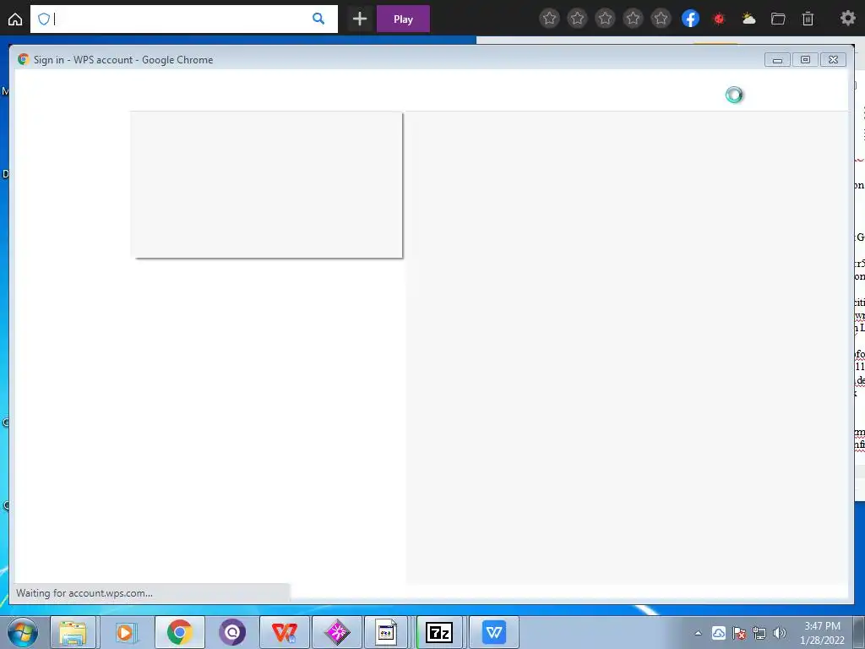865x649 pixels.
Task: Click the cloud icon in system tray
Action: pyautogui.click(x=718, y=633)
